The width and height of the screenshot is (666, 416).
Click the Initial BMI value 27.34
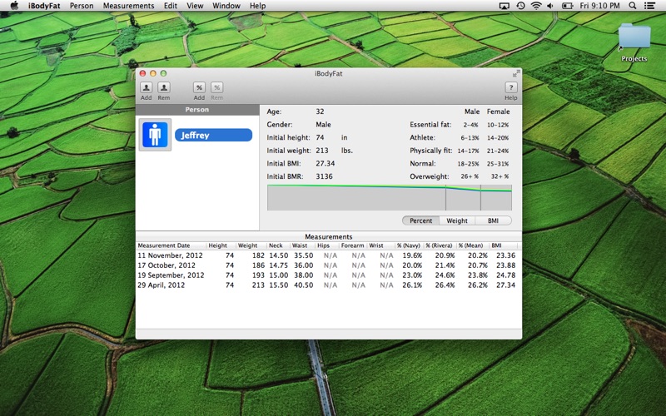[325, 163]
